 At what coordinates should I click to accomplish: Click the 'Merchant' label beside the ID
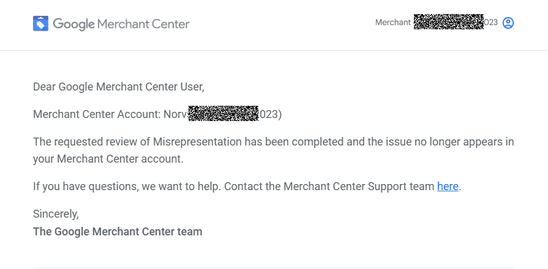[x=393, y=23]
